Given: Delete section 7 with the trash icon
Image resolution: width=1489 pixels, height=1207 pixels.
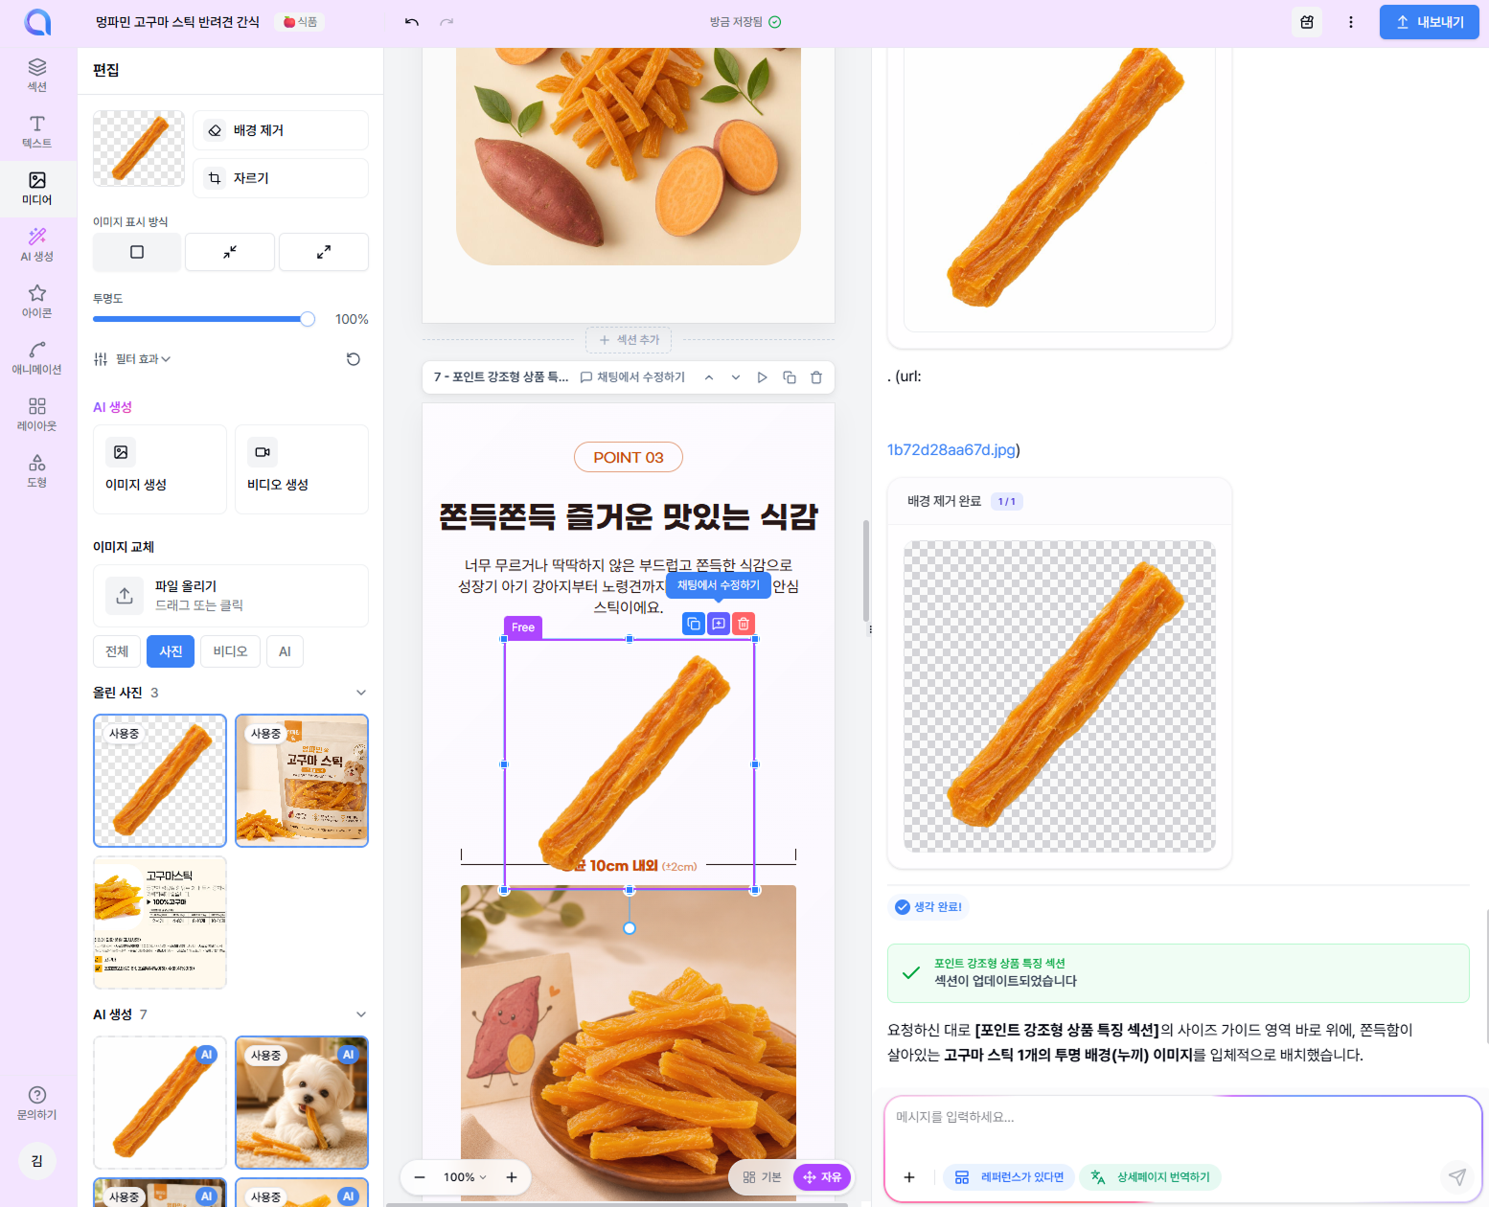Looking at the screenshot, I should 816,377.
